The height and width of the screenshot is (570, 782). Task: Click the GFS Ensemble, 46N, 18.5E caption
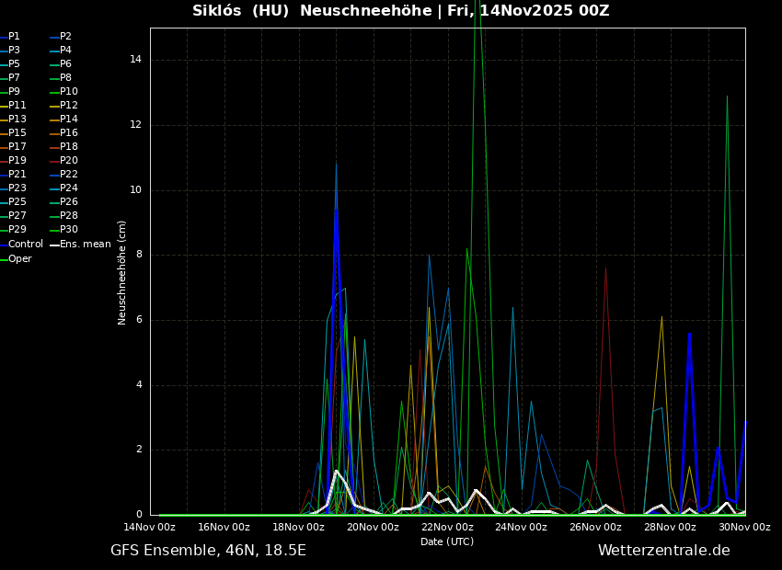208,551
